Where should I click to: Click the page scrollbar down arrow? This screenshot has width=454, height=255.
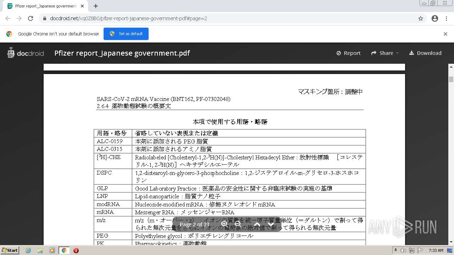click(x=451, y=242)
